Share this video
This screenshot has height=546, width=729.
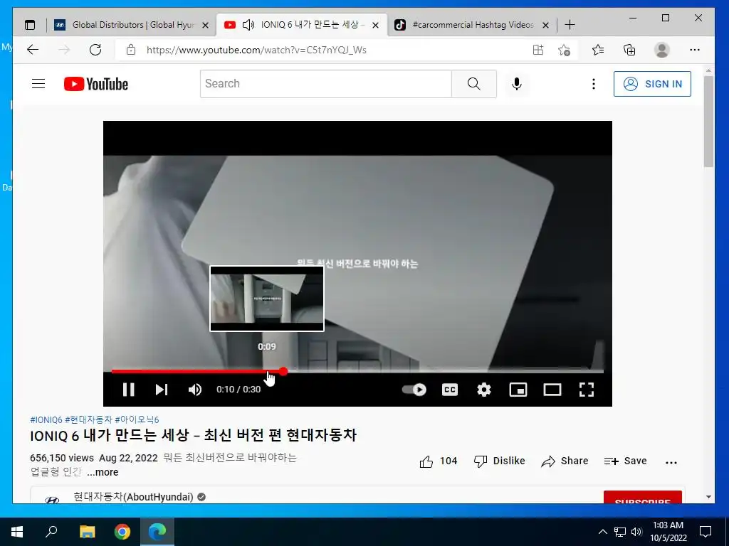pyautogui.click(x=565, y=461)
